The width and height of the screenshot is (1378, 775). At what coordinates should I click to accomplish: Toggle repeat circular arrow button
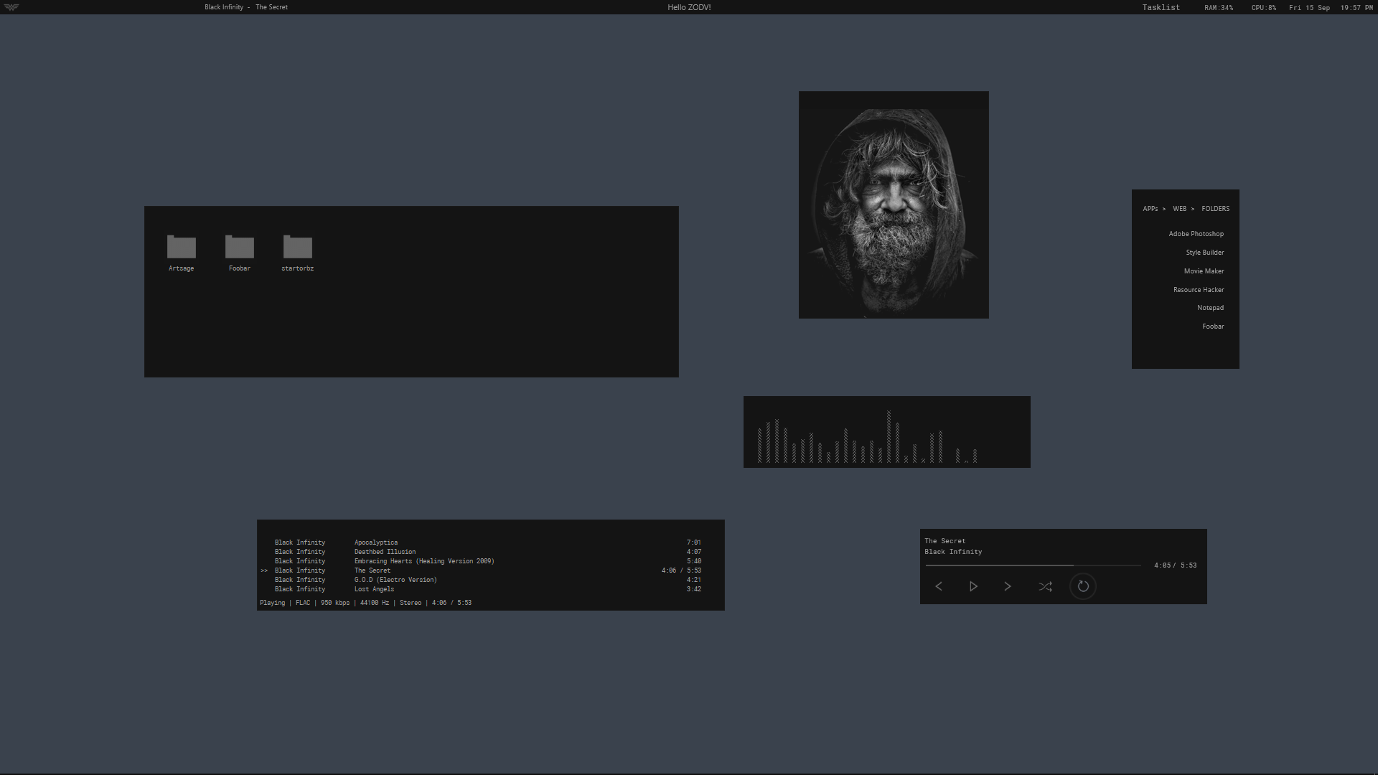point(1083,586)
